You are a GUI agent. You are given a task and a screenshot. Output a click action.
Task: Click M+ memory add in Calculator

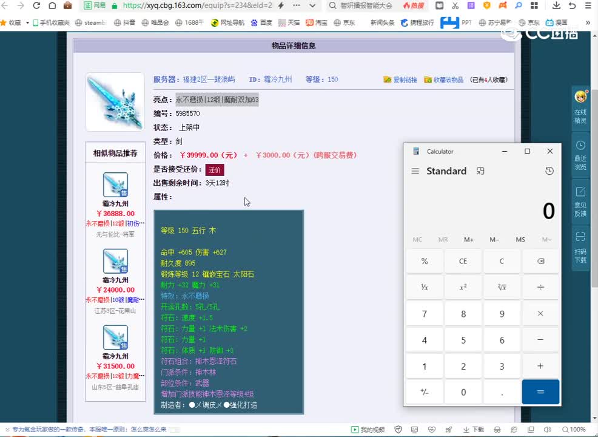(x=469, y=240)
